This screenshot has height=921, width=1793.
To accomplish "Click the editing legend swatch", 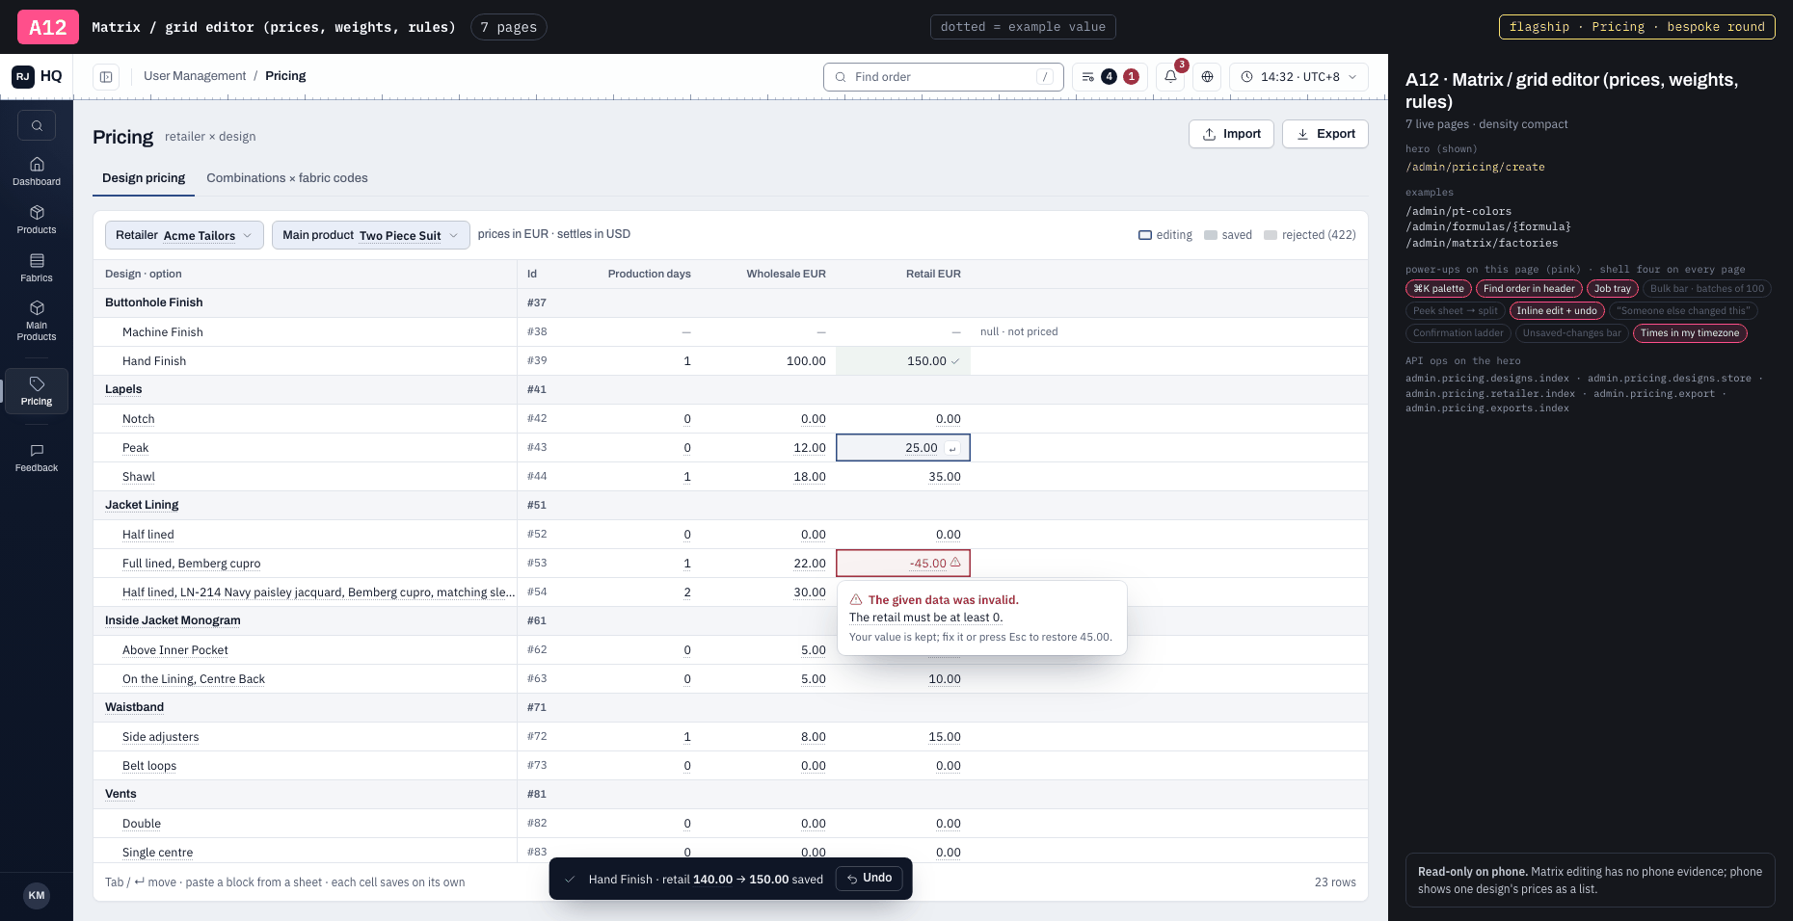I will tap(1145, 235).
